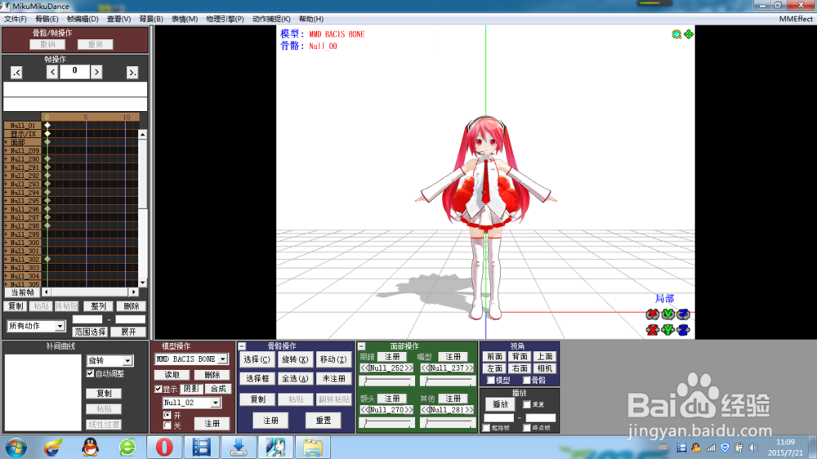Image resolution: width=817 pixels, height=459 pixels.
Task: Open the MMD BACIS BONE model dropdown
Action: (222, 359)
